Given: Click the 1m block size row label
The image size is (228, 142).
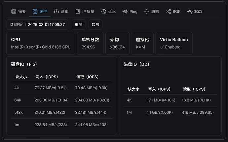Looking at the screenshot, I should pyautogui.click(x=17, y=125).
